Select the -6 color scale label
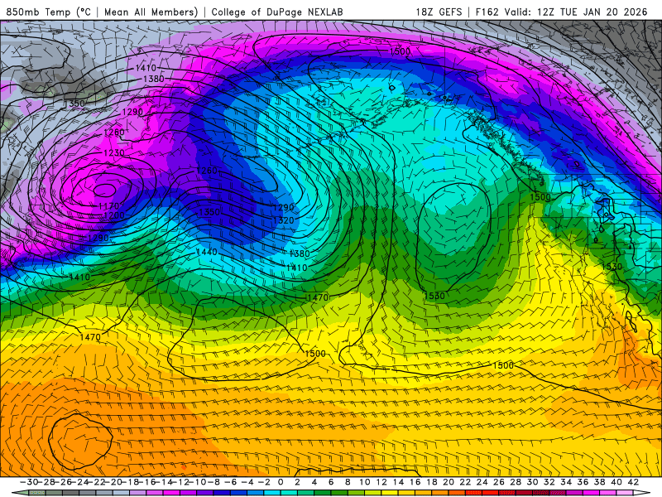Viewport: 662px width, 497px height. [x=231, y=482]
